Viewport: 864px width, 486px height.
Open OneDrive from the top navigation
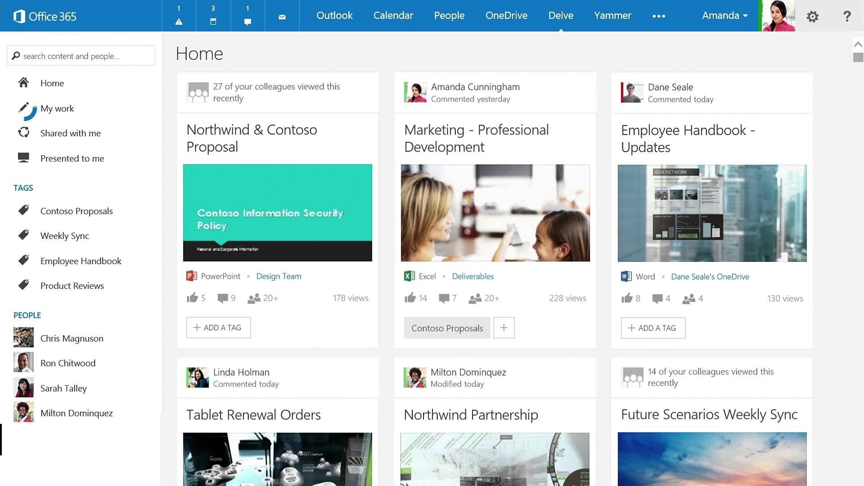[x=506, y=15]
